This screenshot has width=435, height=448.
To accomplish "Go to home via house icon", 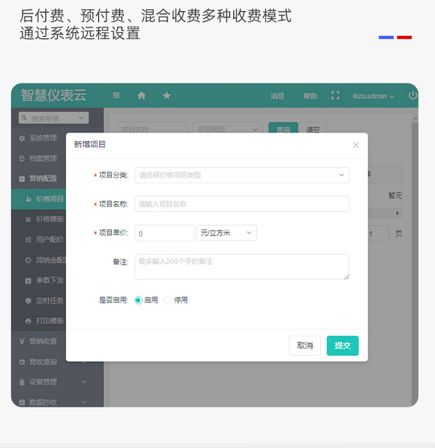I will tap(142, 96).
